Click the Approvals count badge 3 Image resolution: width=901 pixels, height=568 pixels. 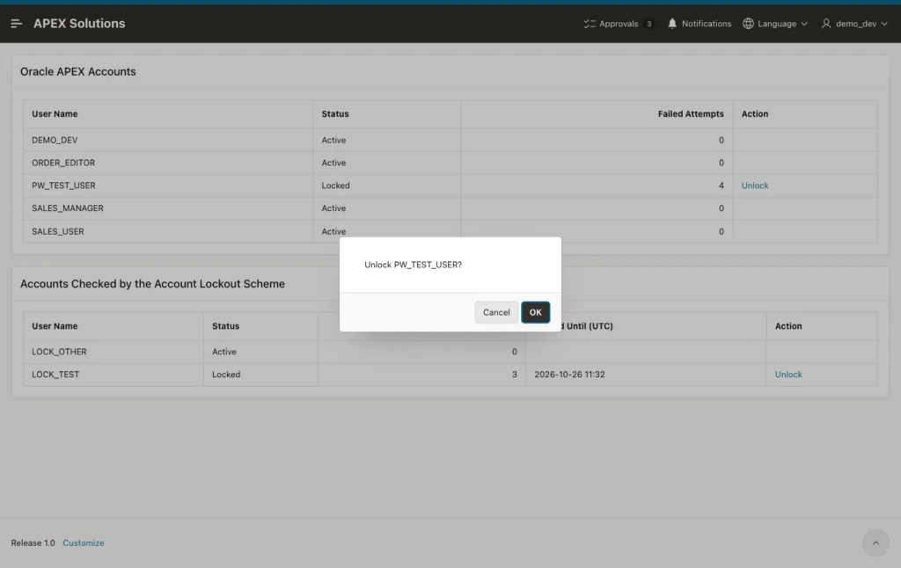click(648, 24)
